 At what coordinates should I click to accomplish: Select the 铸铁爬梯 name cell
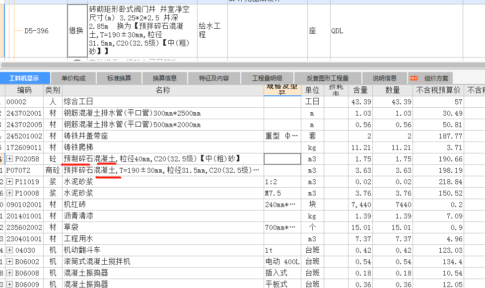point(163,147)
